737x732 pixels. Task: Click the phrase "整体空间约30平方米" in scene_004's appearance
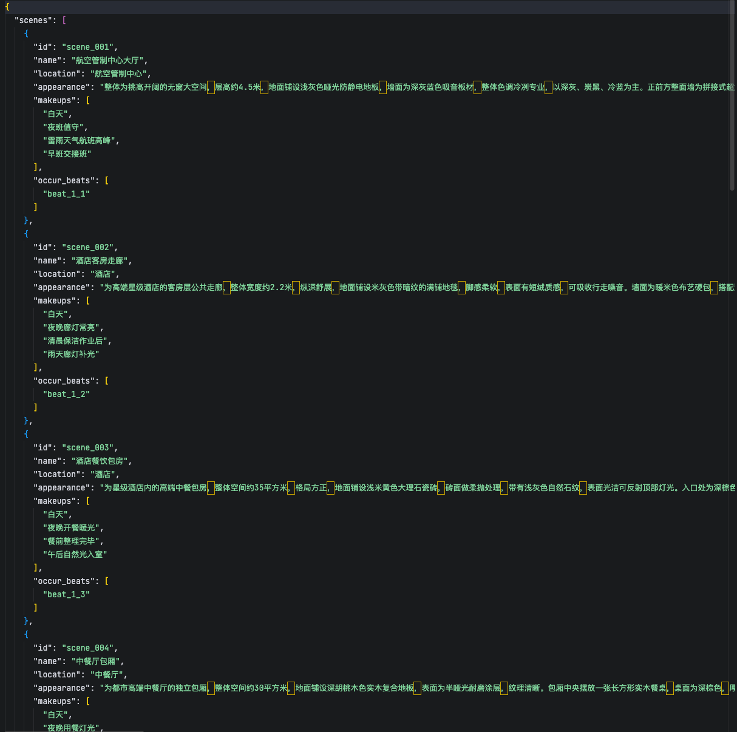click(x=251, y=688)
